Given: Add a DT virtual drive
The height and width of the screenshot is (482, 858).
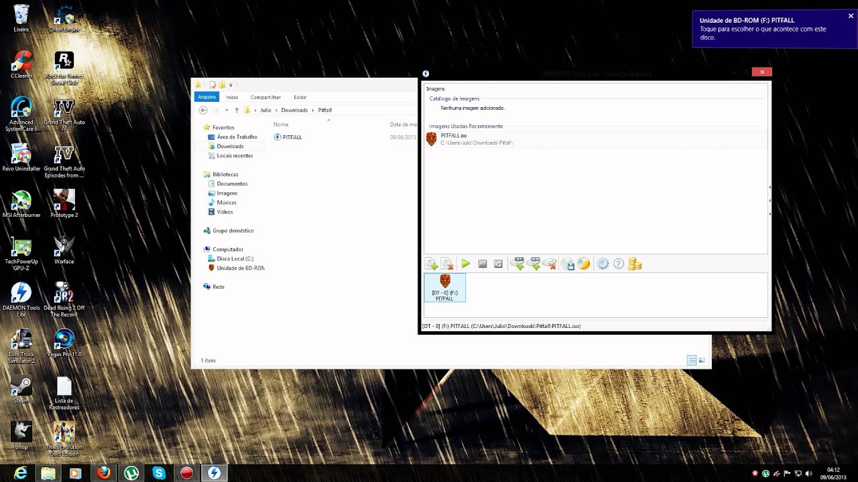Looking at the screenshot, I should (517, 264).
